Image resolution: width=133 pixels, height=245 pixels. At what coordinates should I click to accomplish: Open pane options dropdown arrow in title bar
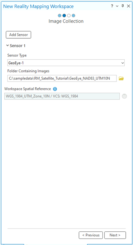pyautogui.click(x=117, y=6)
